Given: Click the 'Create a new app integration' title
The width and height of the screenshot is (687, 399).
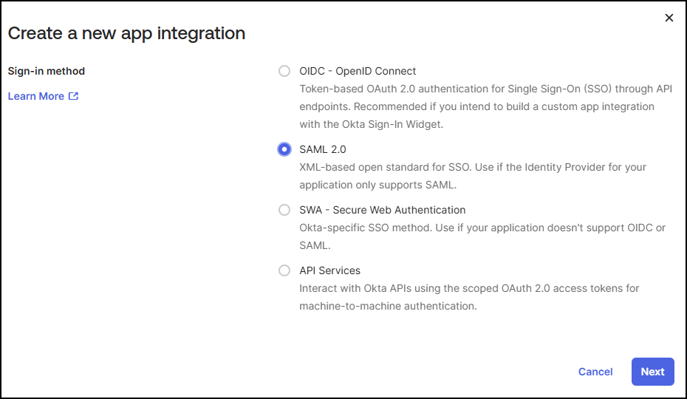Looking at the screenshot, I should click(x=126, y=33).
